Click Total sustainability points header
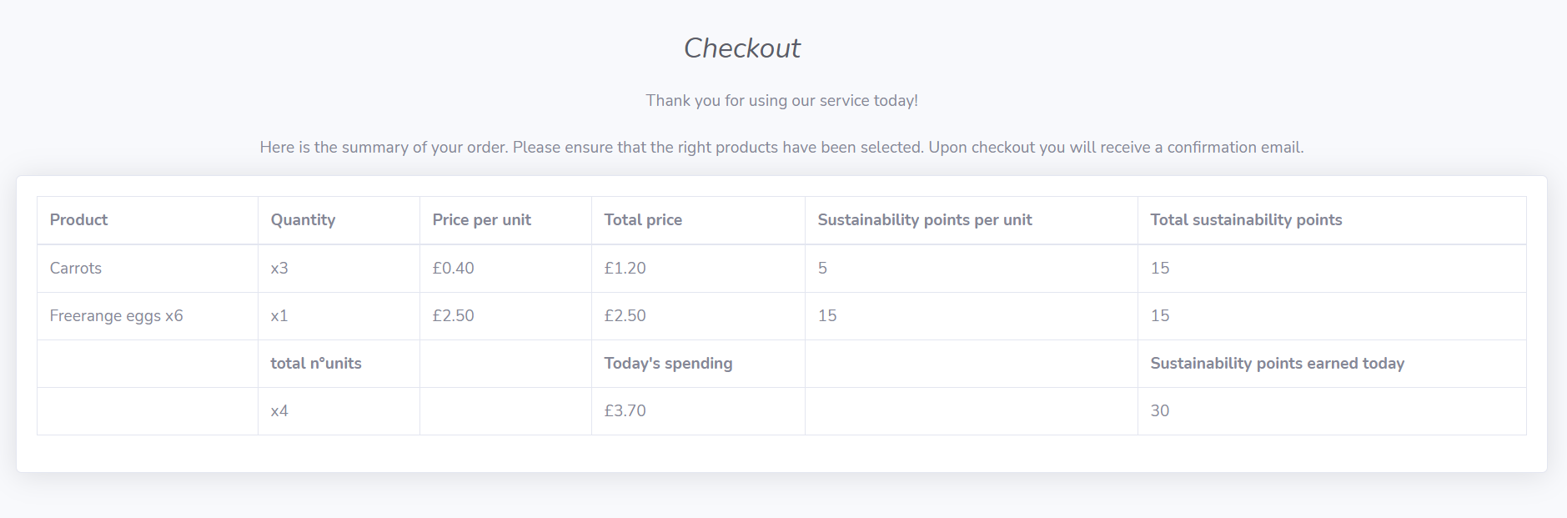Image resolution: width=1567 pixels, height=518 pixels. (1246, 220)
